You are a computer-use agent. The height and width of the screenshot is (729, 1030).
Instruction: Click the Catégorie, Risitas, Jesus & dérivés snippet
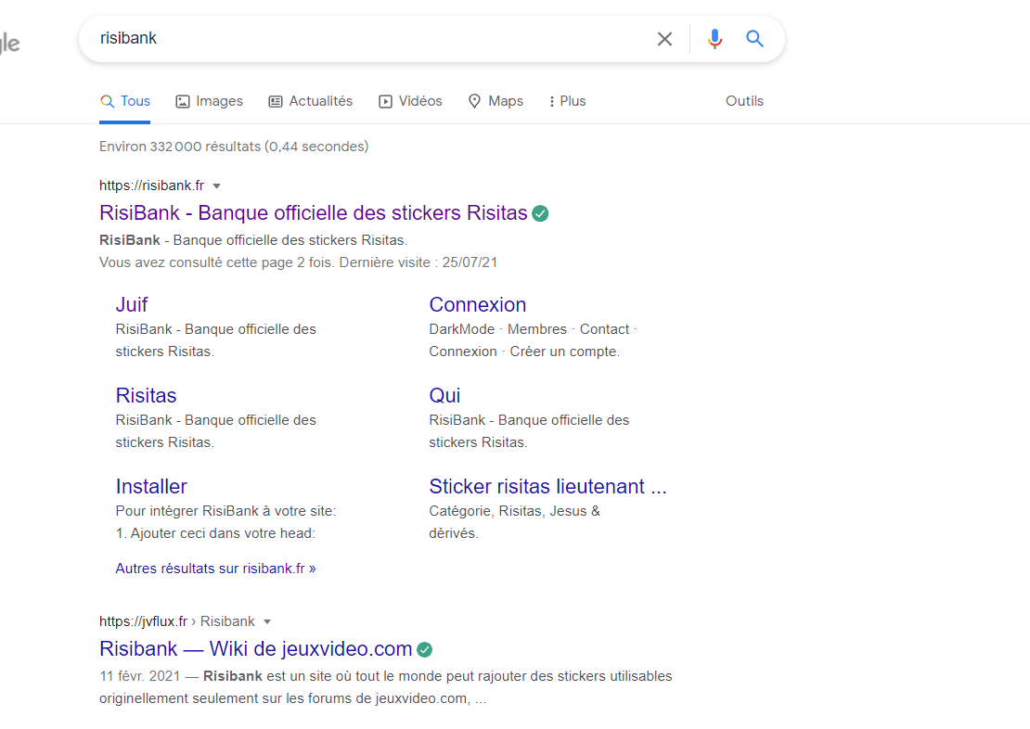pyautogui.click(x=514, y=522)
